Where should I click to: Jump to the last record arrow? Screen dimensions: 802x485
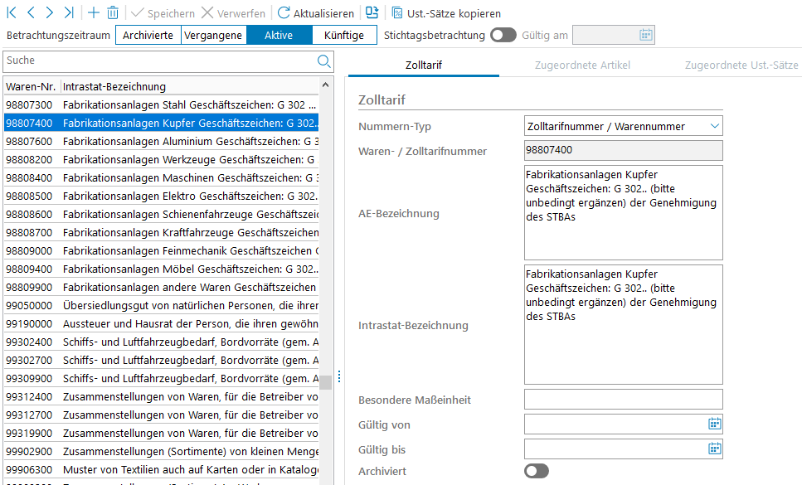pyautogui.click(x=69, y=13)
